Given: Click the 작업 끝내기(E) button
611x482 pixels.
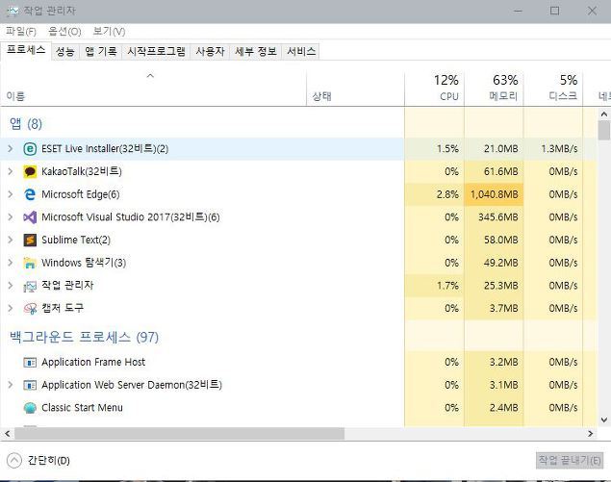Looking at the screenshot, I should click(570, 461).
